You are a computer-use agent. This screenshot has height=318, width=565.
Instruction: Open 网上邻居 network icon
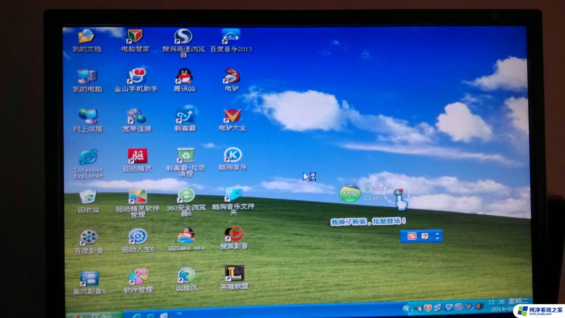88,121
